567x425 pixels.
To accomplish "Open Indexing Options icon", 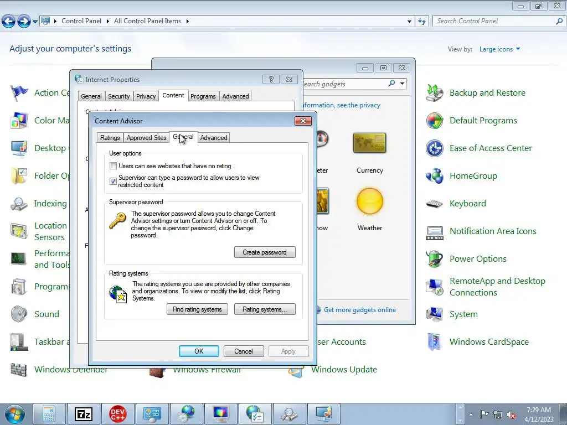I will coord(19,204).
